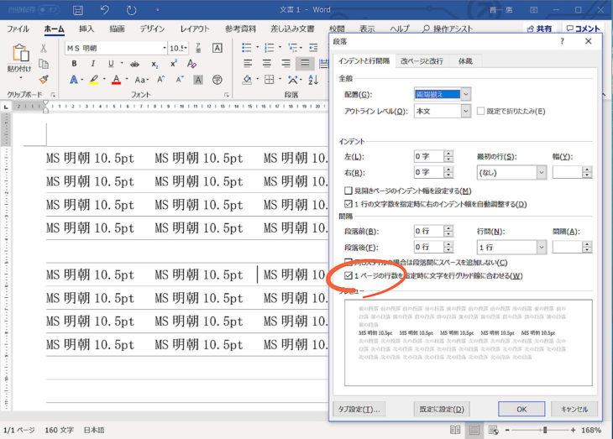Open the 挿入 ribbon tab

(x=86, y=29)
